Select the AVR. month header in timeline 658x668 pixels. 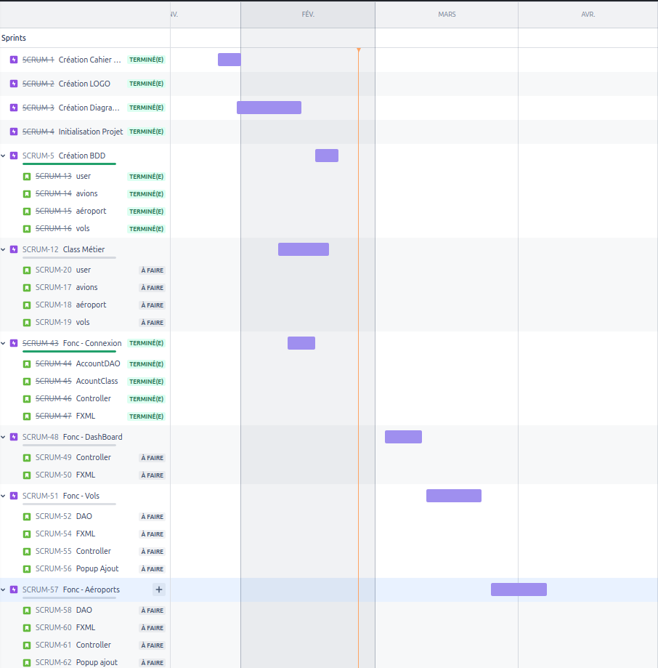point(588,15)
